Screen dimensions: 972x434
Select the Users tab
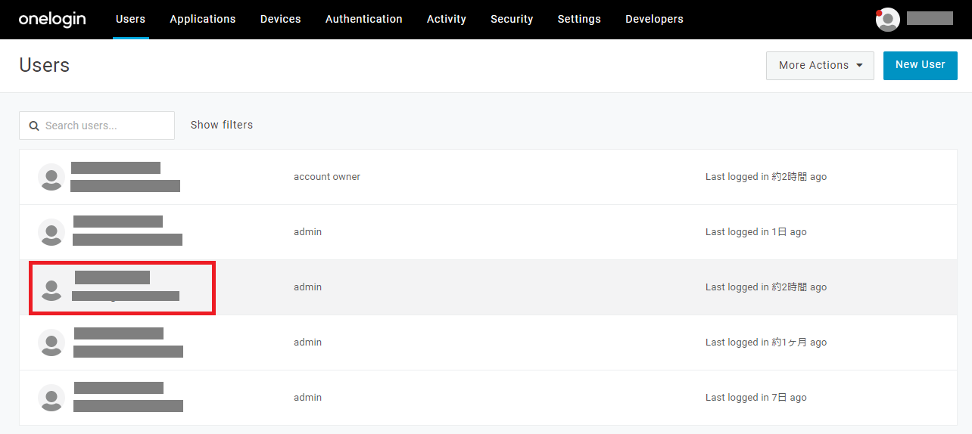(x=130, y=19)
